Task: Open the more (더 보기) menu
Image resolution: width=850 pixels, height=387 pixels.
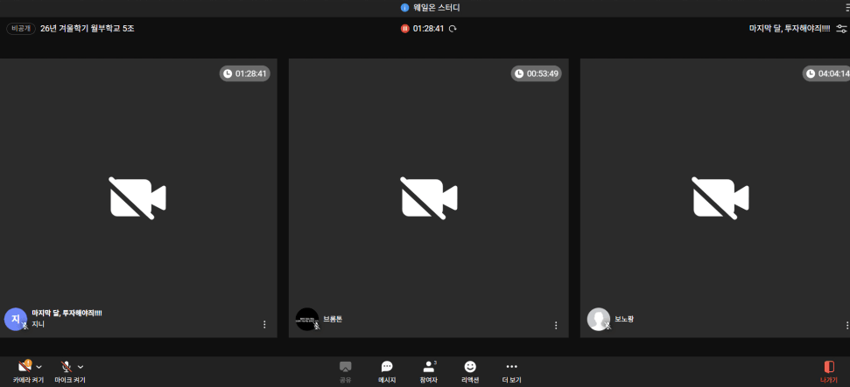Action: click(512, 367)
